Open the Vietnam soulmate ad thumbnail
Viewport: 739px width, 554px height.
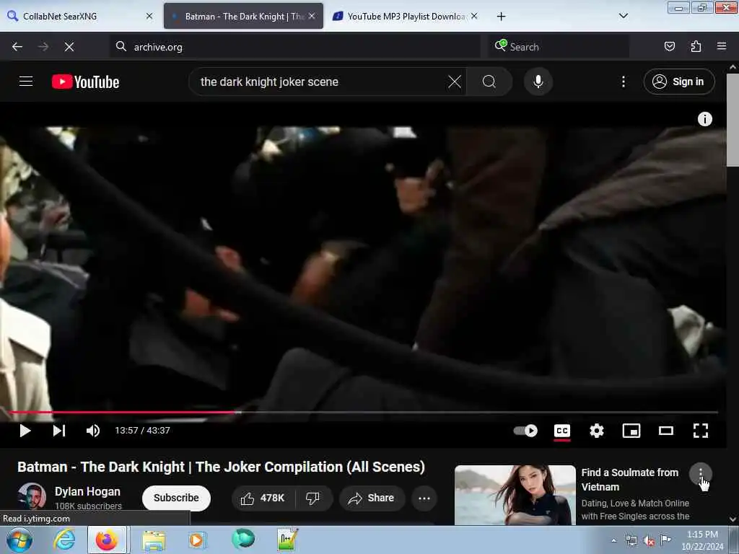515,495
